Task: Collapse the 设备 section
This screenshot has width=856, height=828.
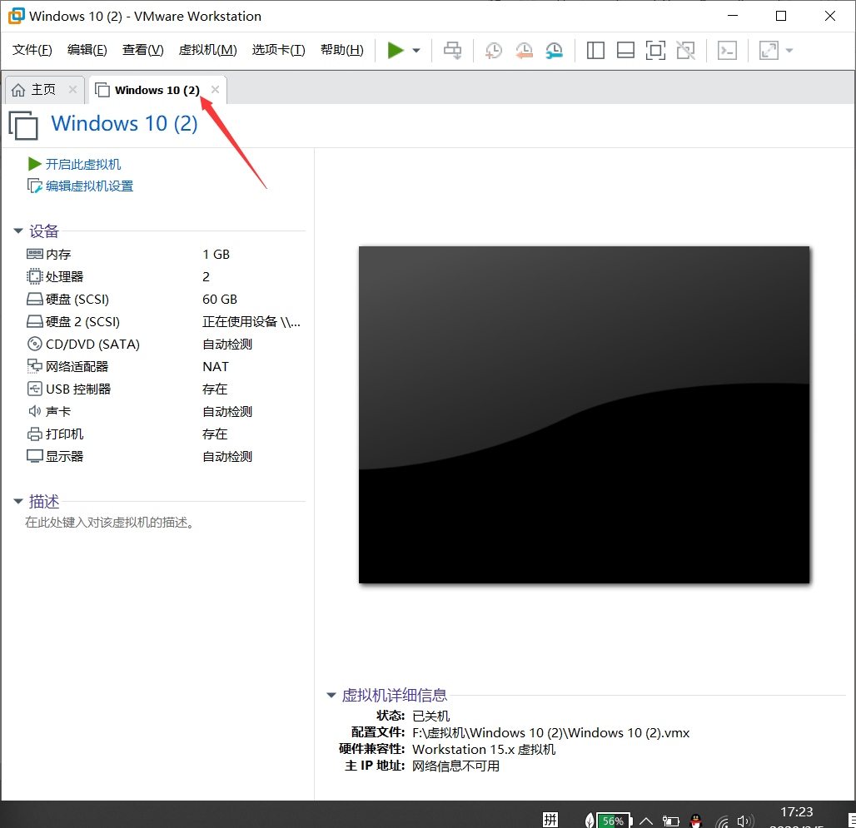Action: click(x=18, y=231)
